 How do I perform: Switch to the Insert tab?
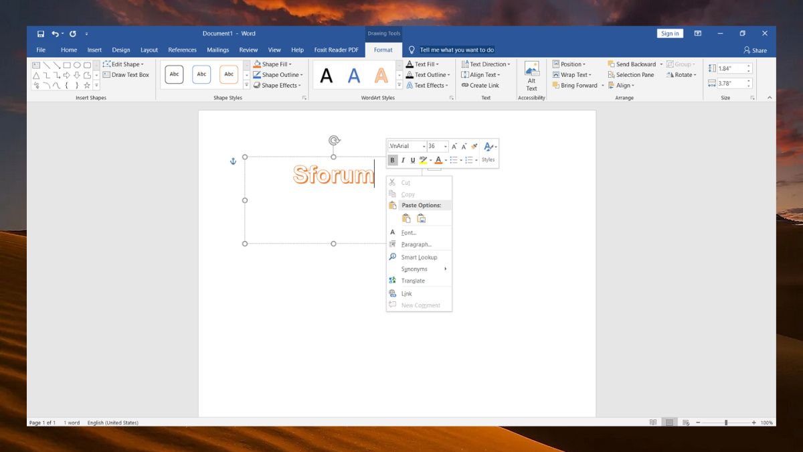(x=94, y=50)
